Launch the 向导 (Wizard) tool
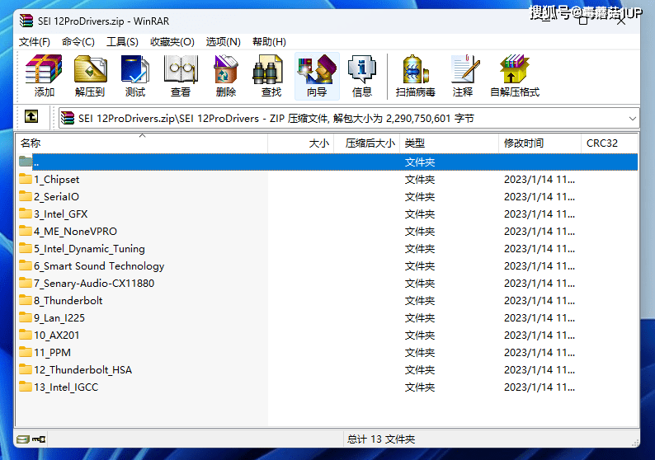This screenshot has width=655, height=460. coord(317,76)
